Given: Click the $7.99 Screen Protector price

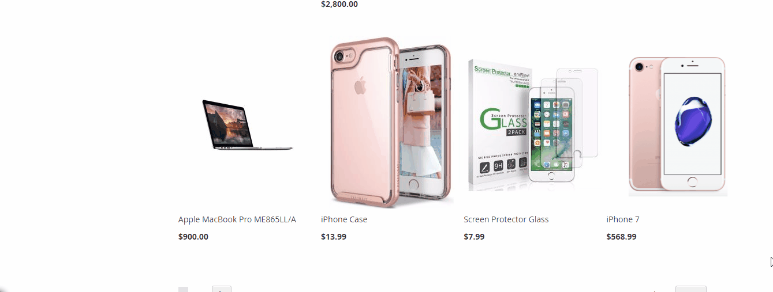Looking at the screenshot, I should [474, 237].
